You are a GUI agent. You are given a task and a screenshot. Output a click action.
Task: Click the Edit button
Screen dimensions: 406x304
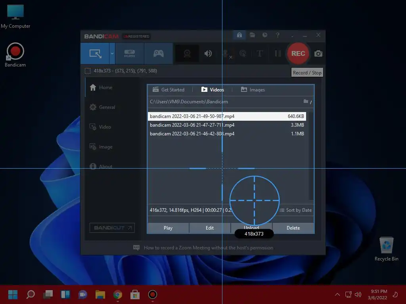click(x=210, y=228)
